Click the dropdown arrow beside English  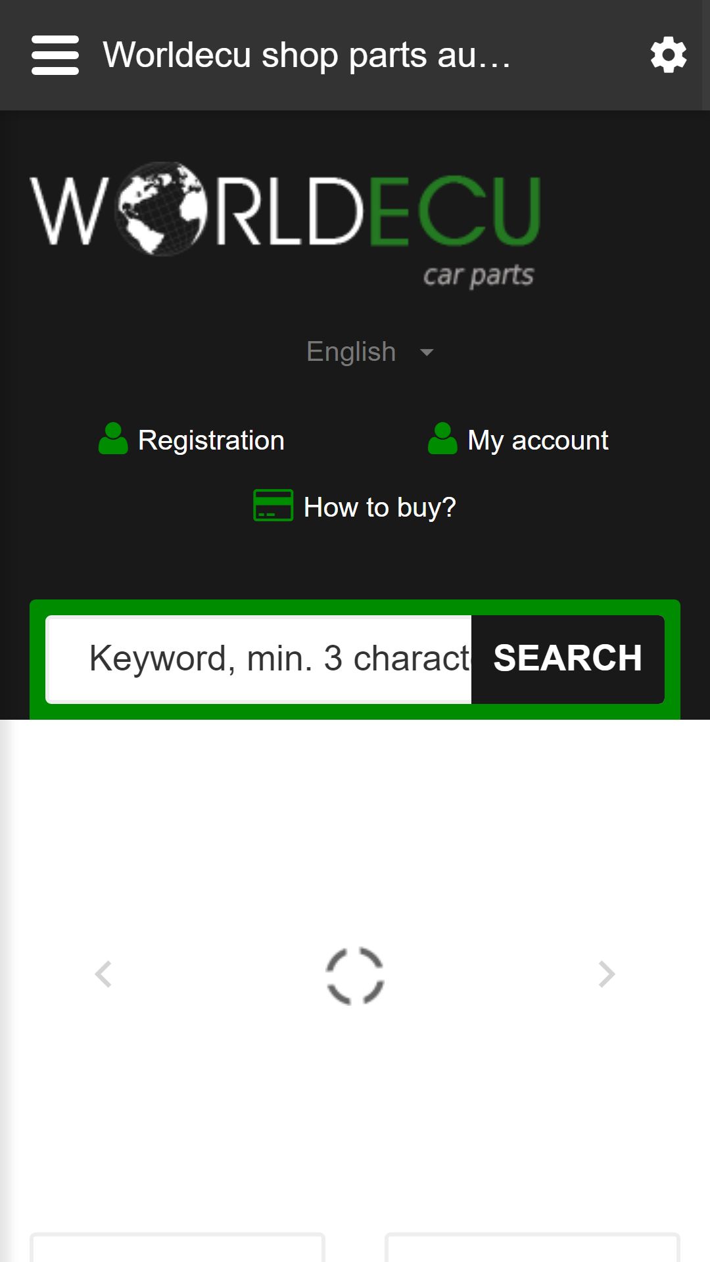tap(427, 352)
